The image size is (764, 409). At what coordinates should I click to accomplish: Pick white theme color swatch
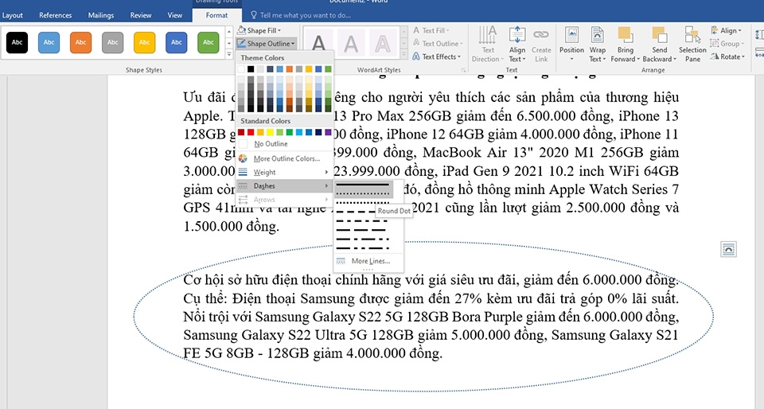(x=241, y=69)
